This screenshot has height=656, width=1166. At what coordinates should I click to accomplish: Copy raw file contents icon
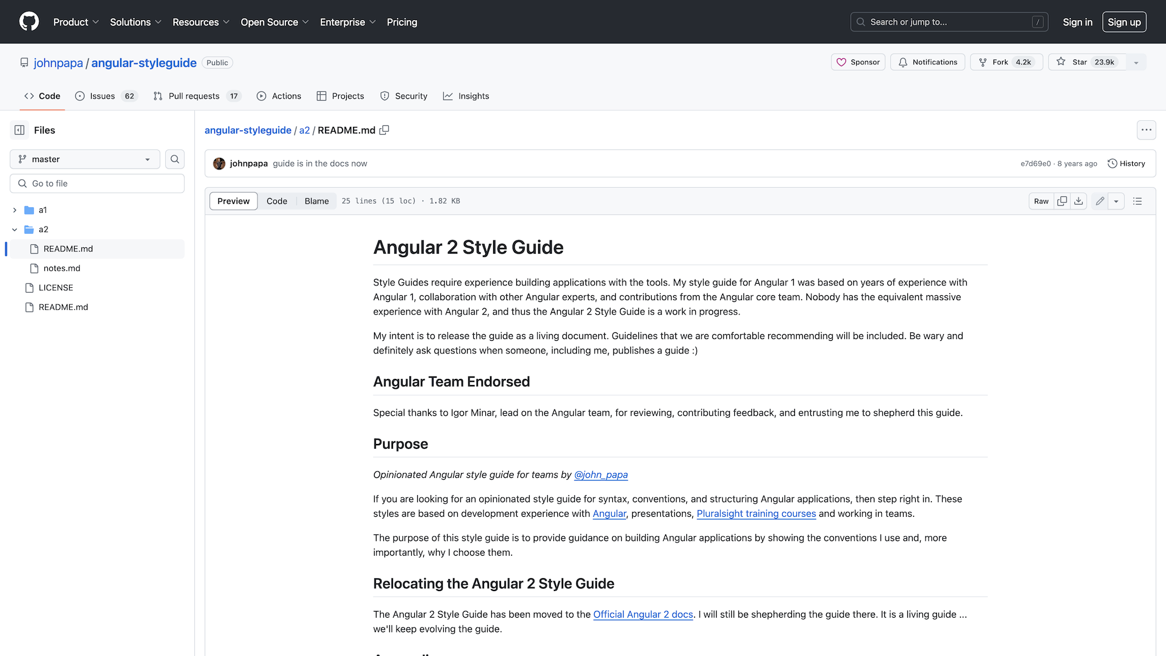pyautogui.click(x=1062, y=201)
